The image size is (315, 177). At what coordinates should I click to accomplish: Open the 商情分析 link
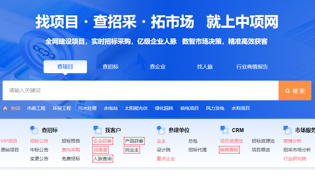click(x=292, y=141)
